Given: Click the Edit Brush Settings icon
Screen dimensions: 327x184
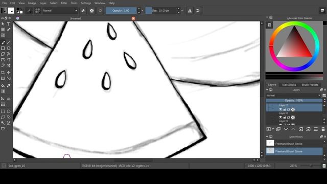Looking at the screenshot, I should (30, 11).
